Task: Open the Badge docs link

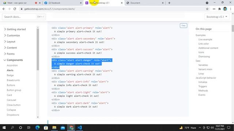Action: point(10,75)
